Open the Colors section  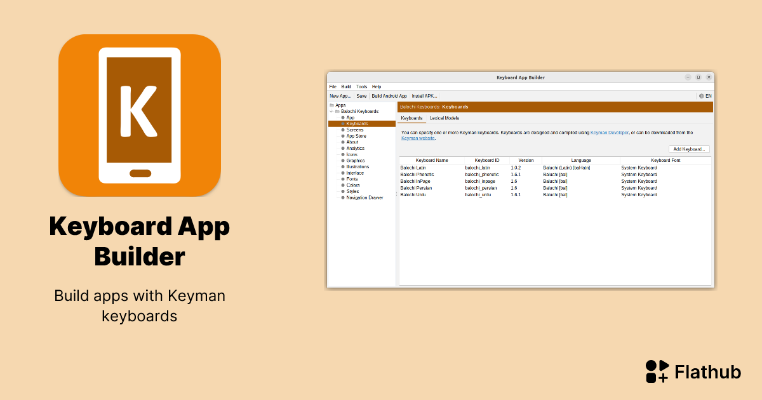point(352,185)
